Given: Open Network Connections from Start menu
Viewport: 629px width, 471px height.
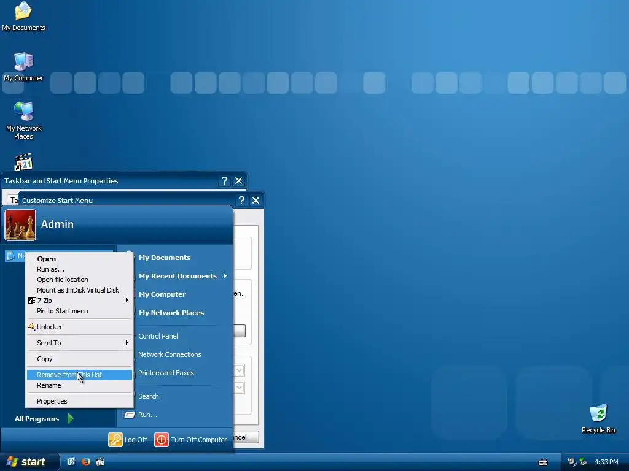Looking at the screenshot, I should tap(170, 354).
